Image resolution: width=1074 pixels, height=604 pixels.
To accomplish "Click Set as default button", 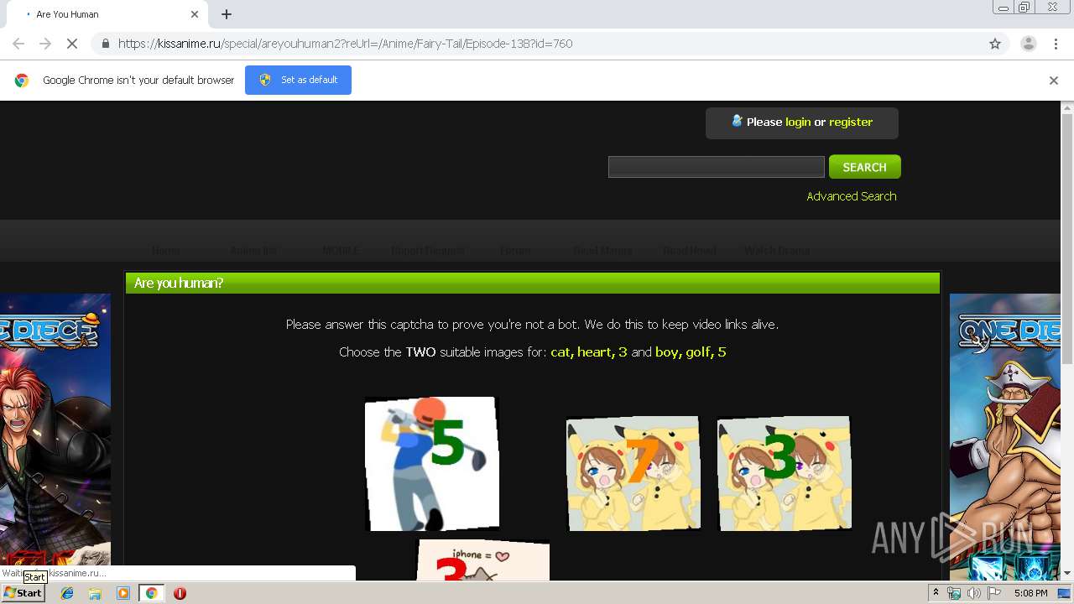I will (298, 80).
